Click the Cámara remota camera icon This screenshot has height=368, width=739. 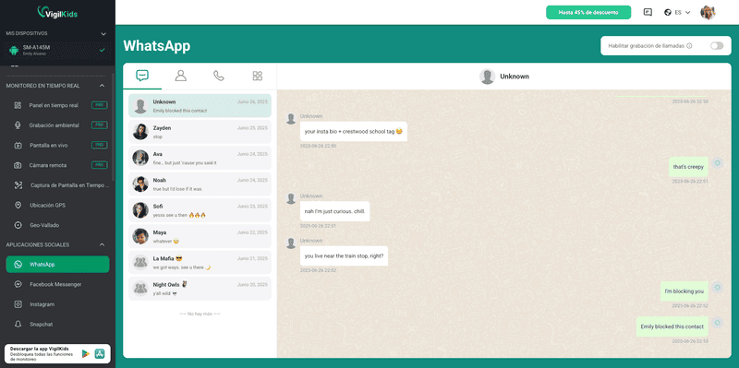click(x=18, y=165)
